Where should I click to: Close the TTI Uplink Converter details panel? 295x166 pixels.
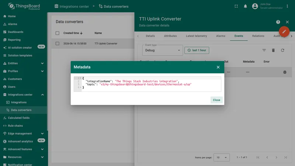287,22
